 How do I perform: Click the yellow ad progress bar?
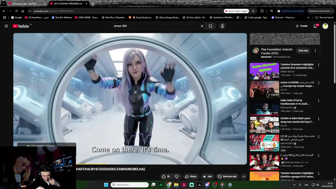pyautogui.click(x=92, y=164)
